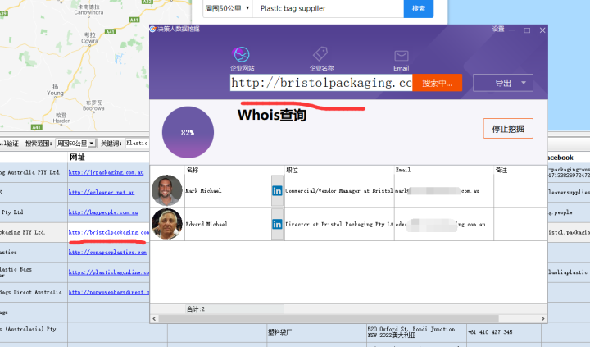Click the Facebook column header
The height and width of the screenshot is (347, 590).
560,158
